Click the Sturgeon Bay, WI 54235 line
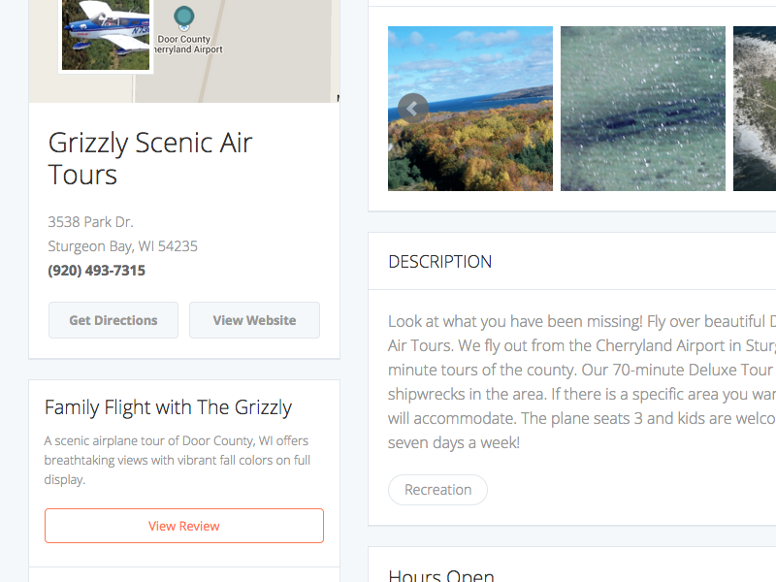The image size is (776, 582). [x=123, y=246]
